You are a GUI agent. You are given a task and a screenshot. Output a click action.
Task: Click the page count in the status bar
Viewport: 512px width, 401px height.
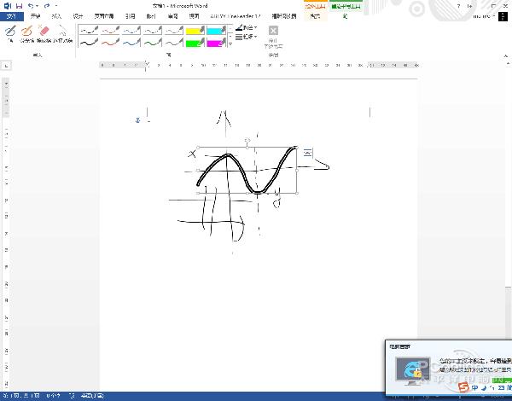[21, 396]
